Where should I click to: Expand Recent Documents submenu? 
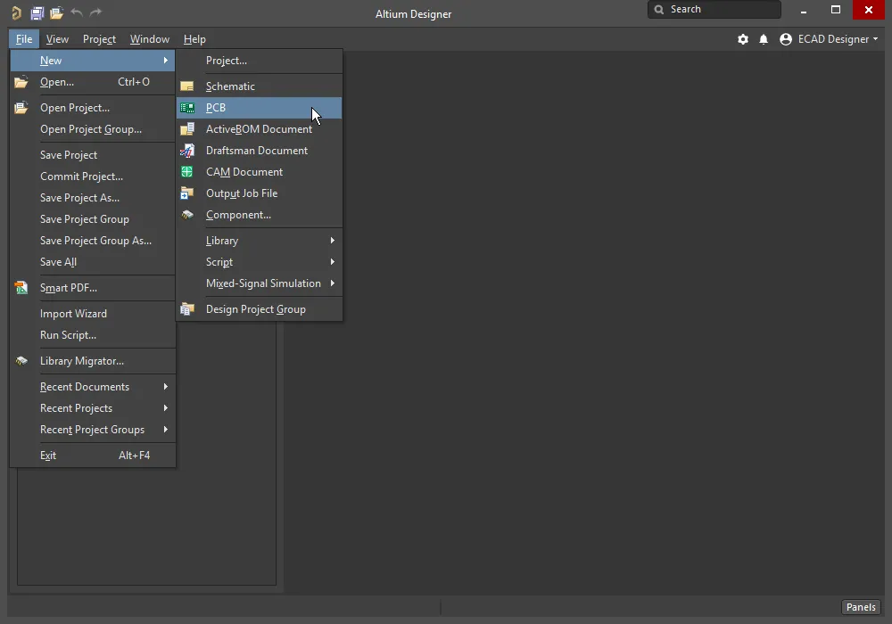tap(166, 387)
